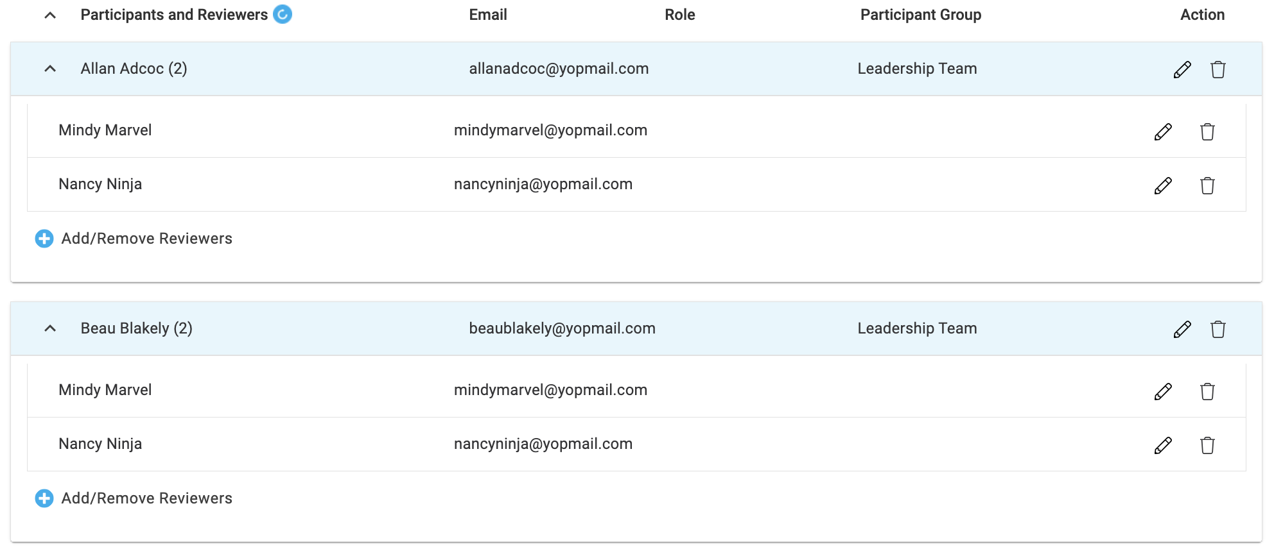Click the refresh icon beside Participants and Reviewers

click(283, 14)
